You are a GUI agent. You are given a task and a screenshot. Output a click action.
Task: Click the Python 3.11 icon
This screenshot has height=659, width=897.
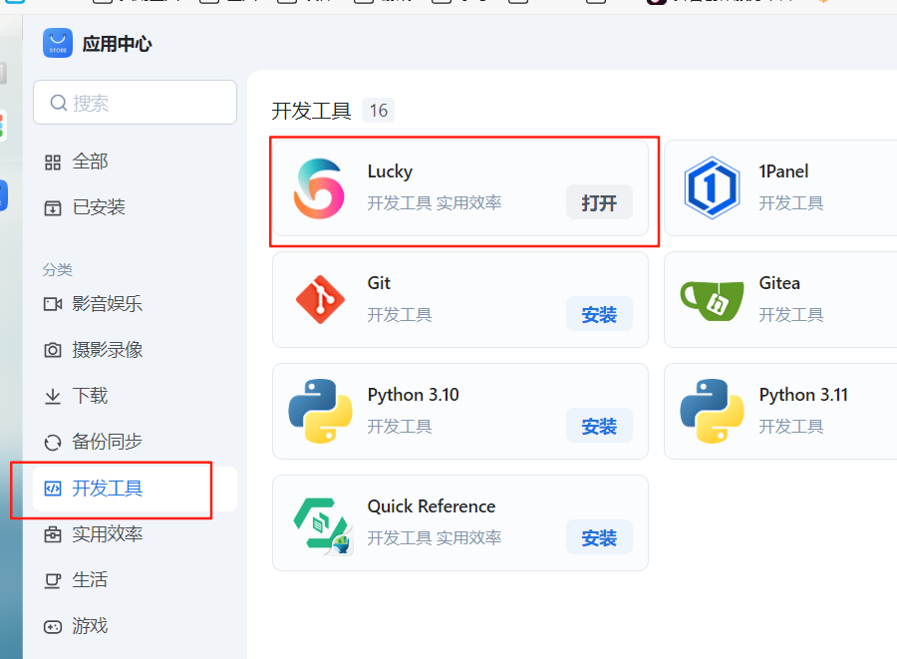point(712,411)
